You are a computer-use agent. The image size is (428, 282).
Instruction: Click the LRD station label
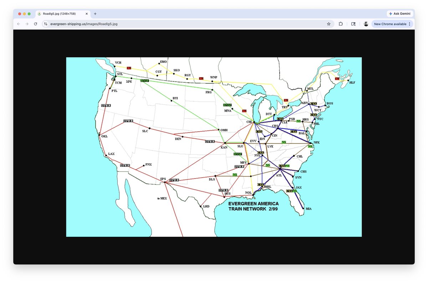pyautogui.click(x=206, y=207)
